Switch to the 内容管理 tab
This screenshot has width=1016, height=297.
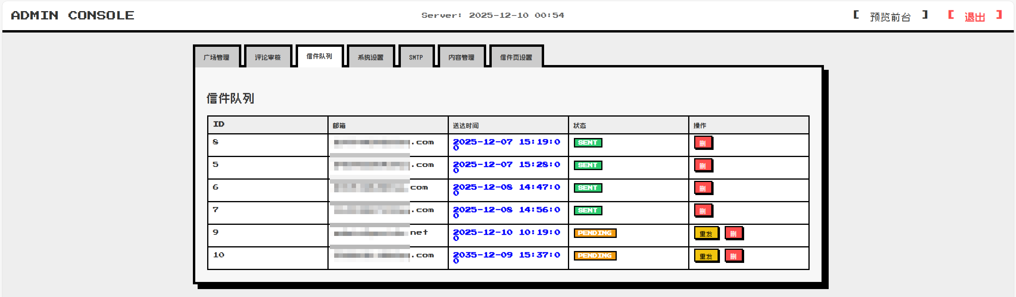461,57
